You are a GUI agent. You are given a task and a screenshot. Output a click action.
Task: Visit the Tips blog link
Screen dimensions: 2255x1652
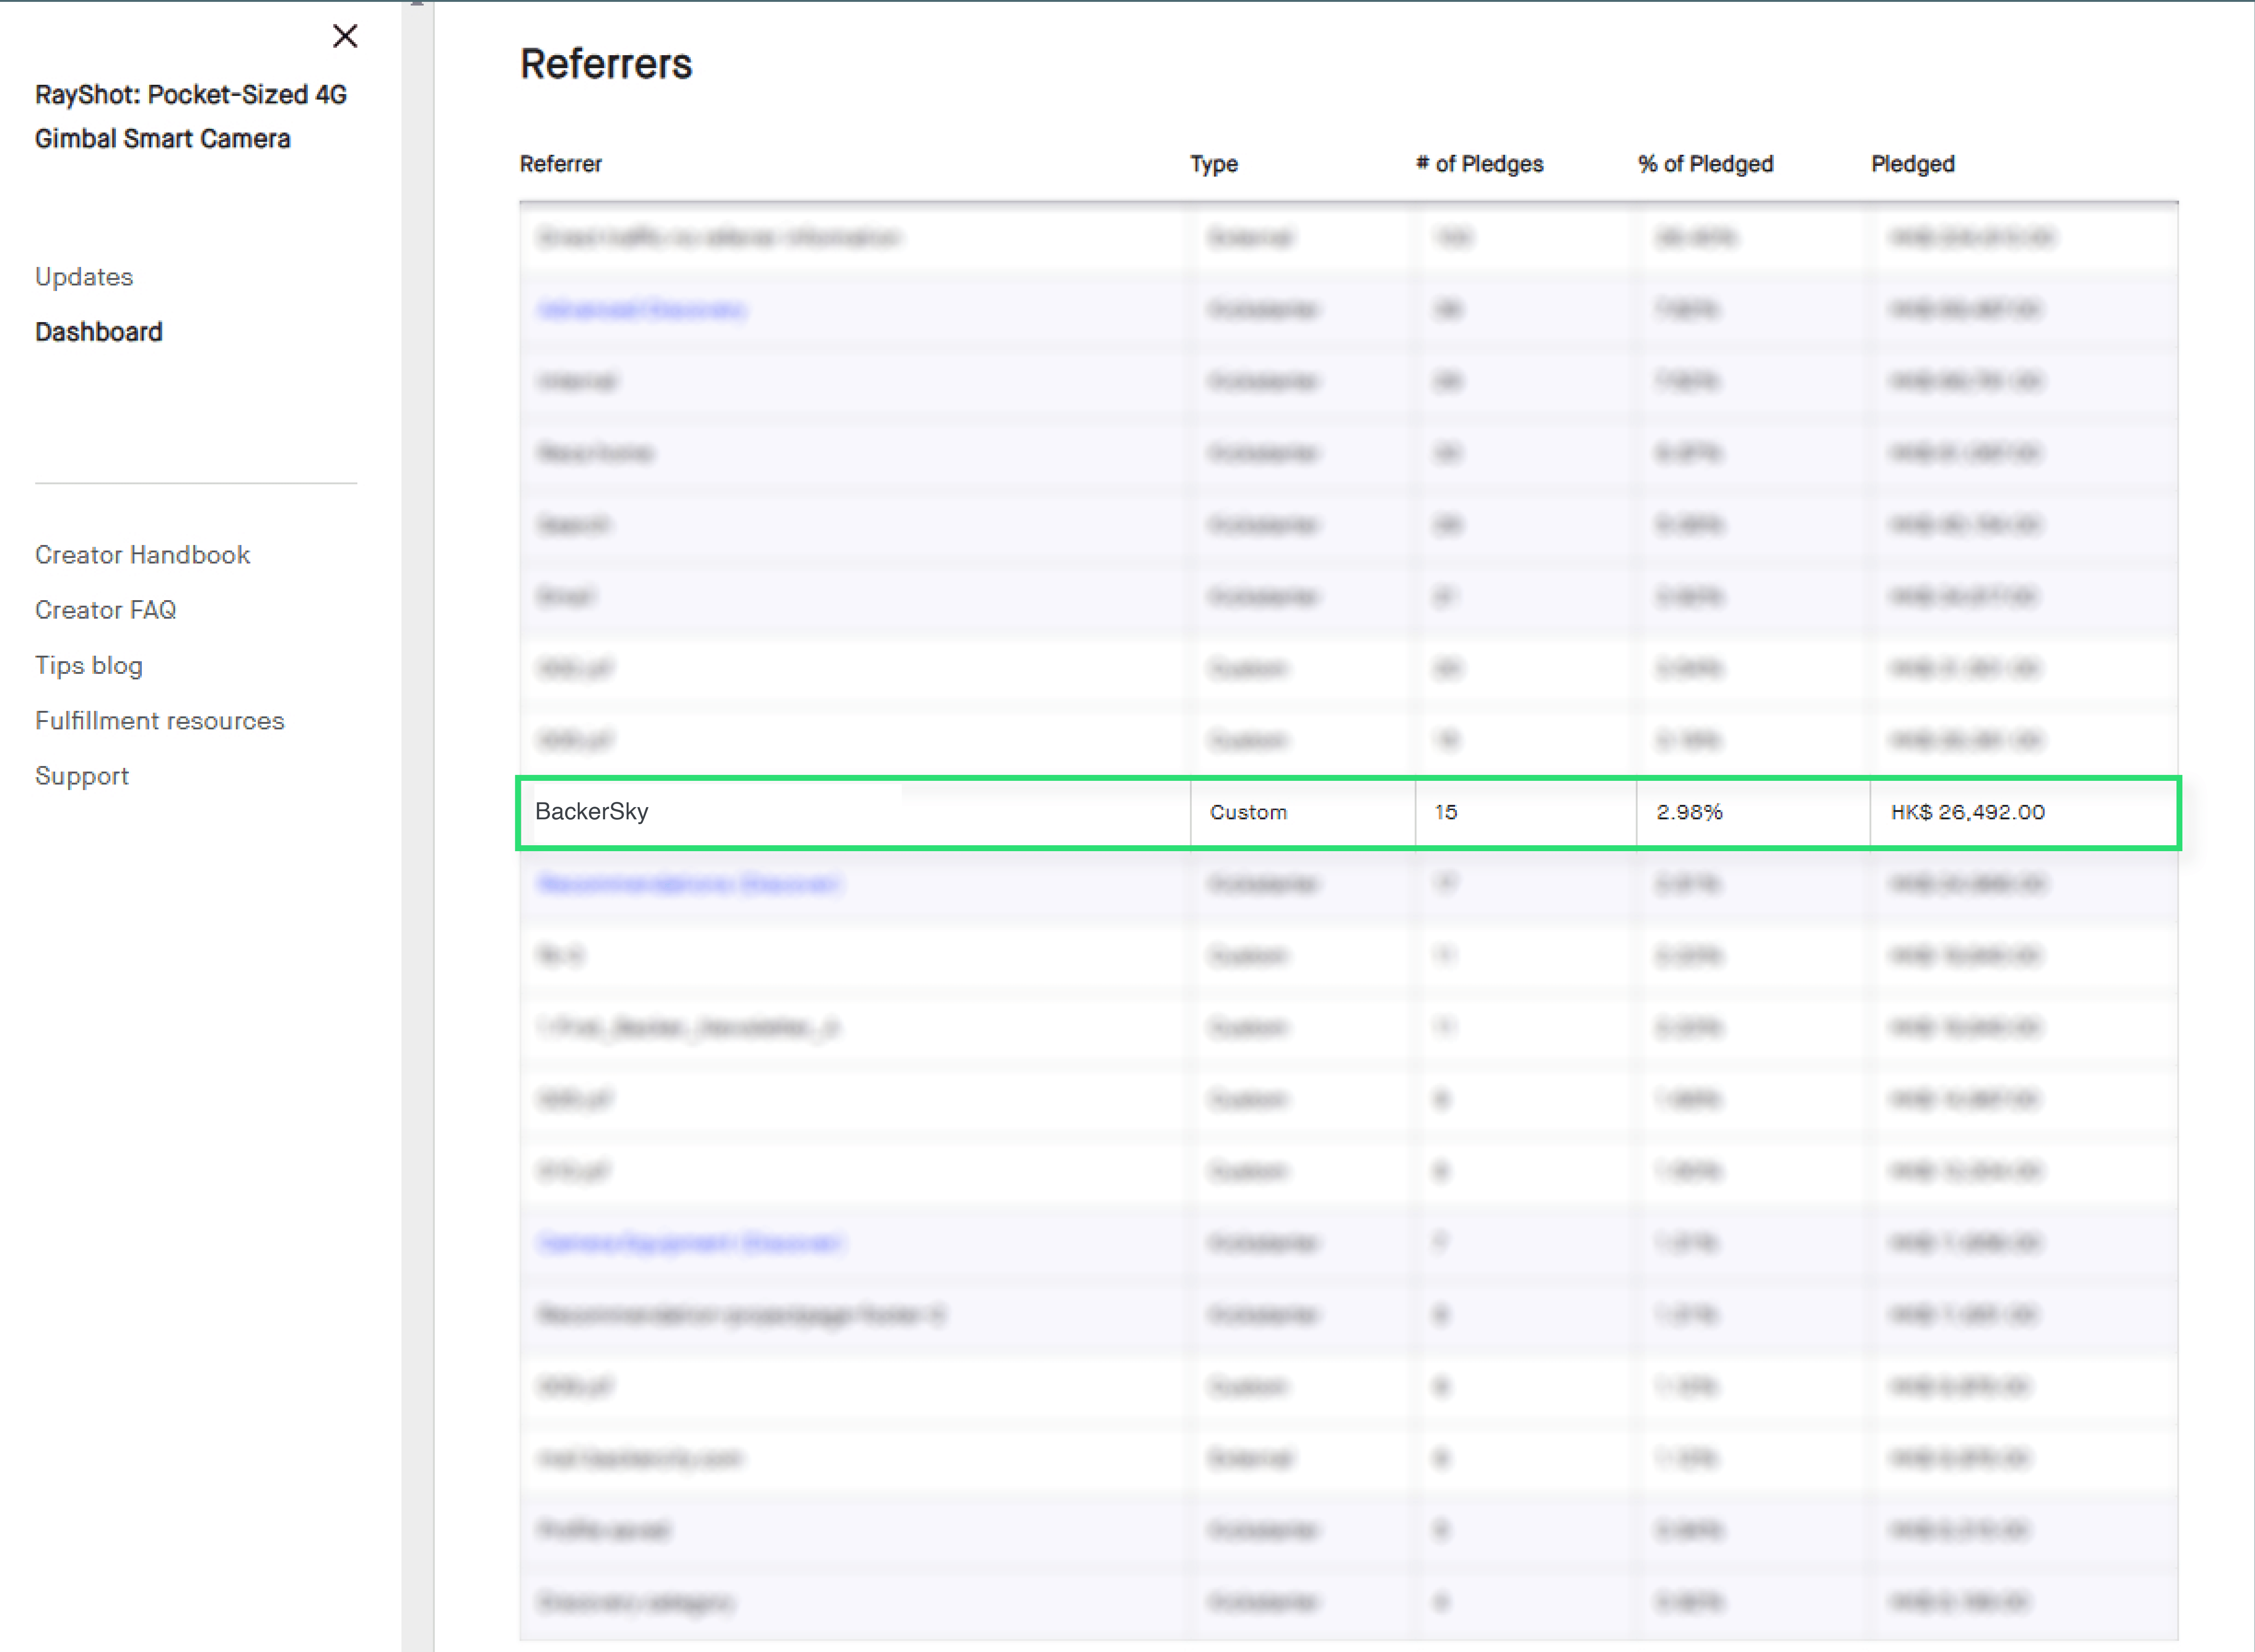89,666
